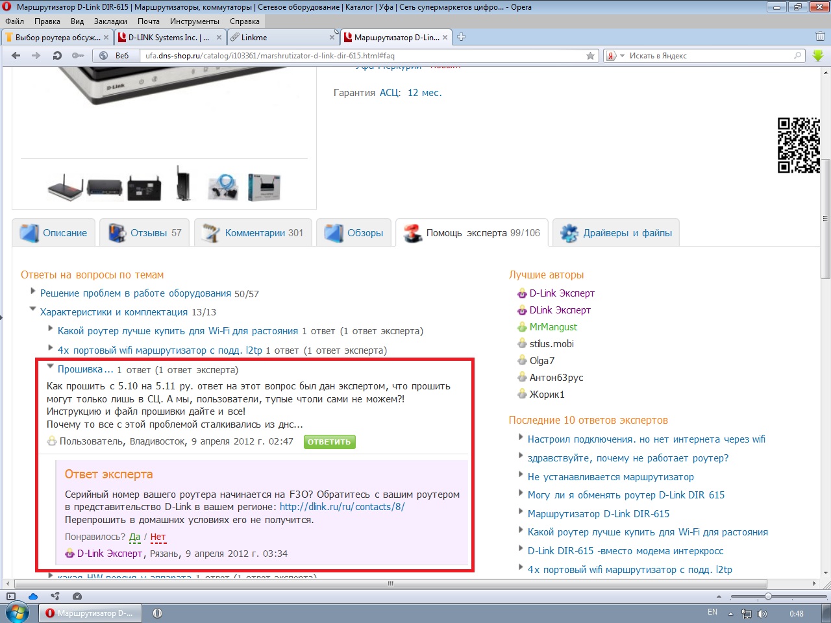Open Yandex search engine dropdown arrow
The image size is (831, 623).
tap(622, 56)
